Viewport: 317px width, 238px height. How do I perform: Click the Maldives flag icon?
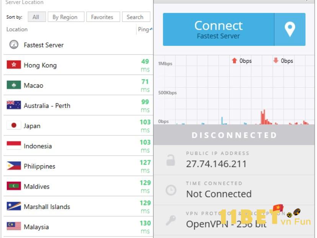[14, 186]
